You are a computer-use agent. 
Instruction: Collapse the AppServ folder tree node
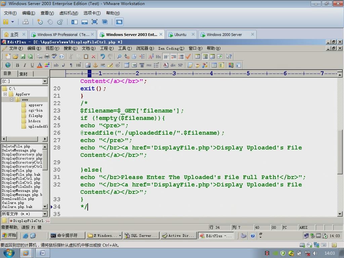point(5,94)
